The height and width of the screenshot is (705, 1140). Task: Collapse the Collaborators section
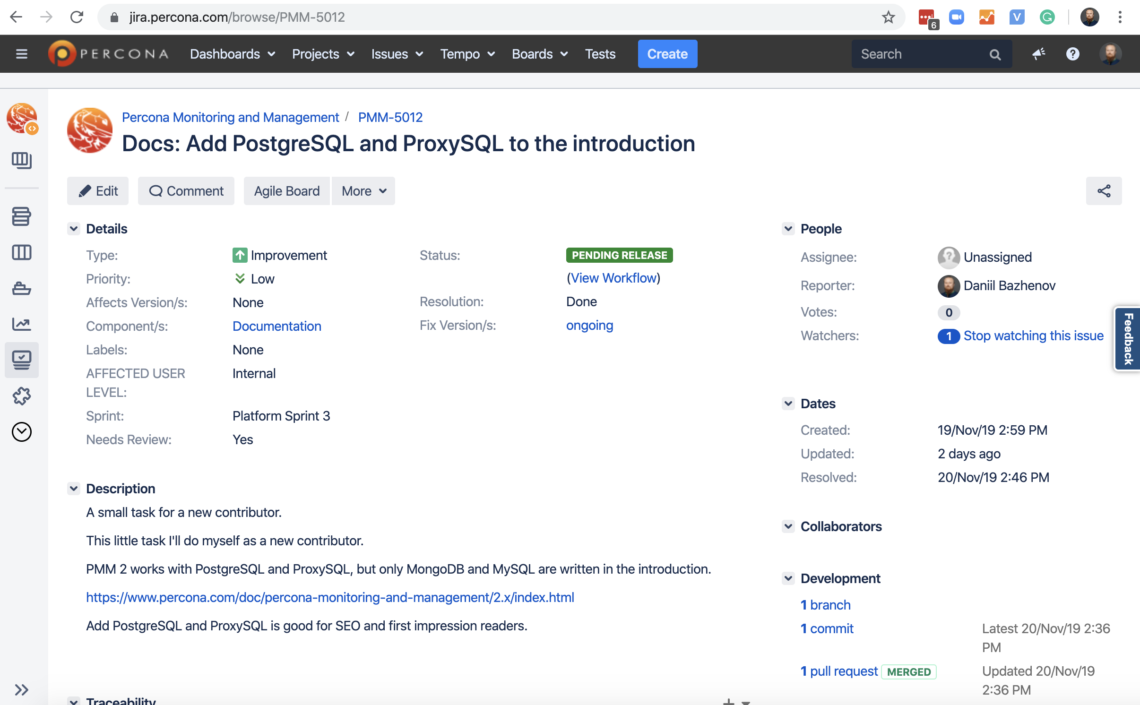(788, 526)
